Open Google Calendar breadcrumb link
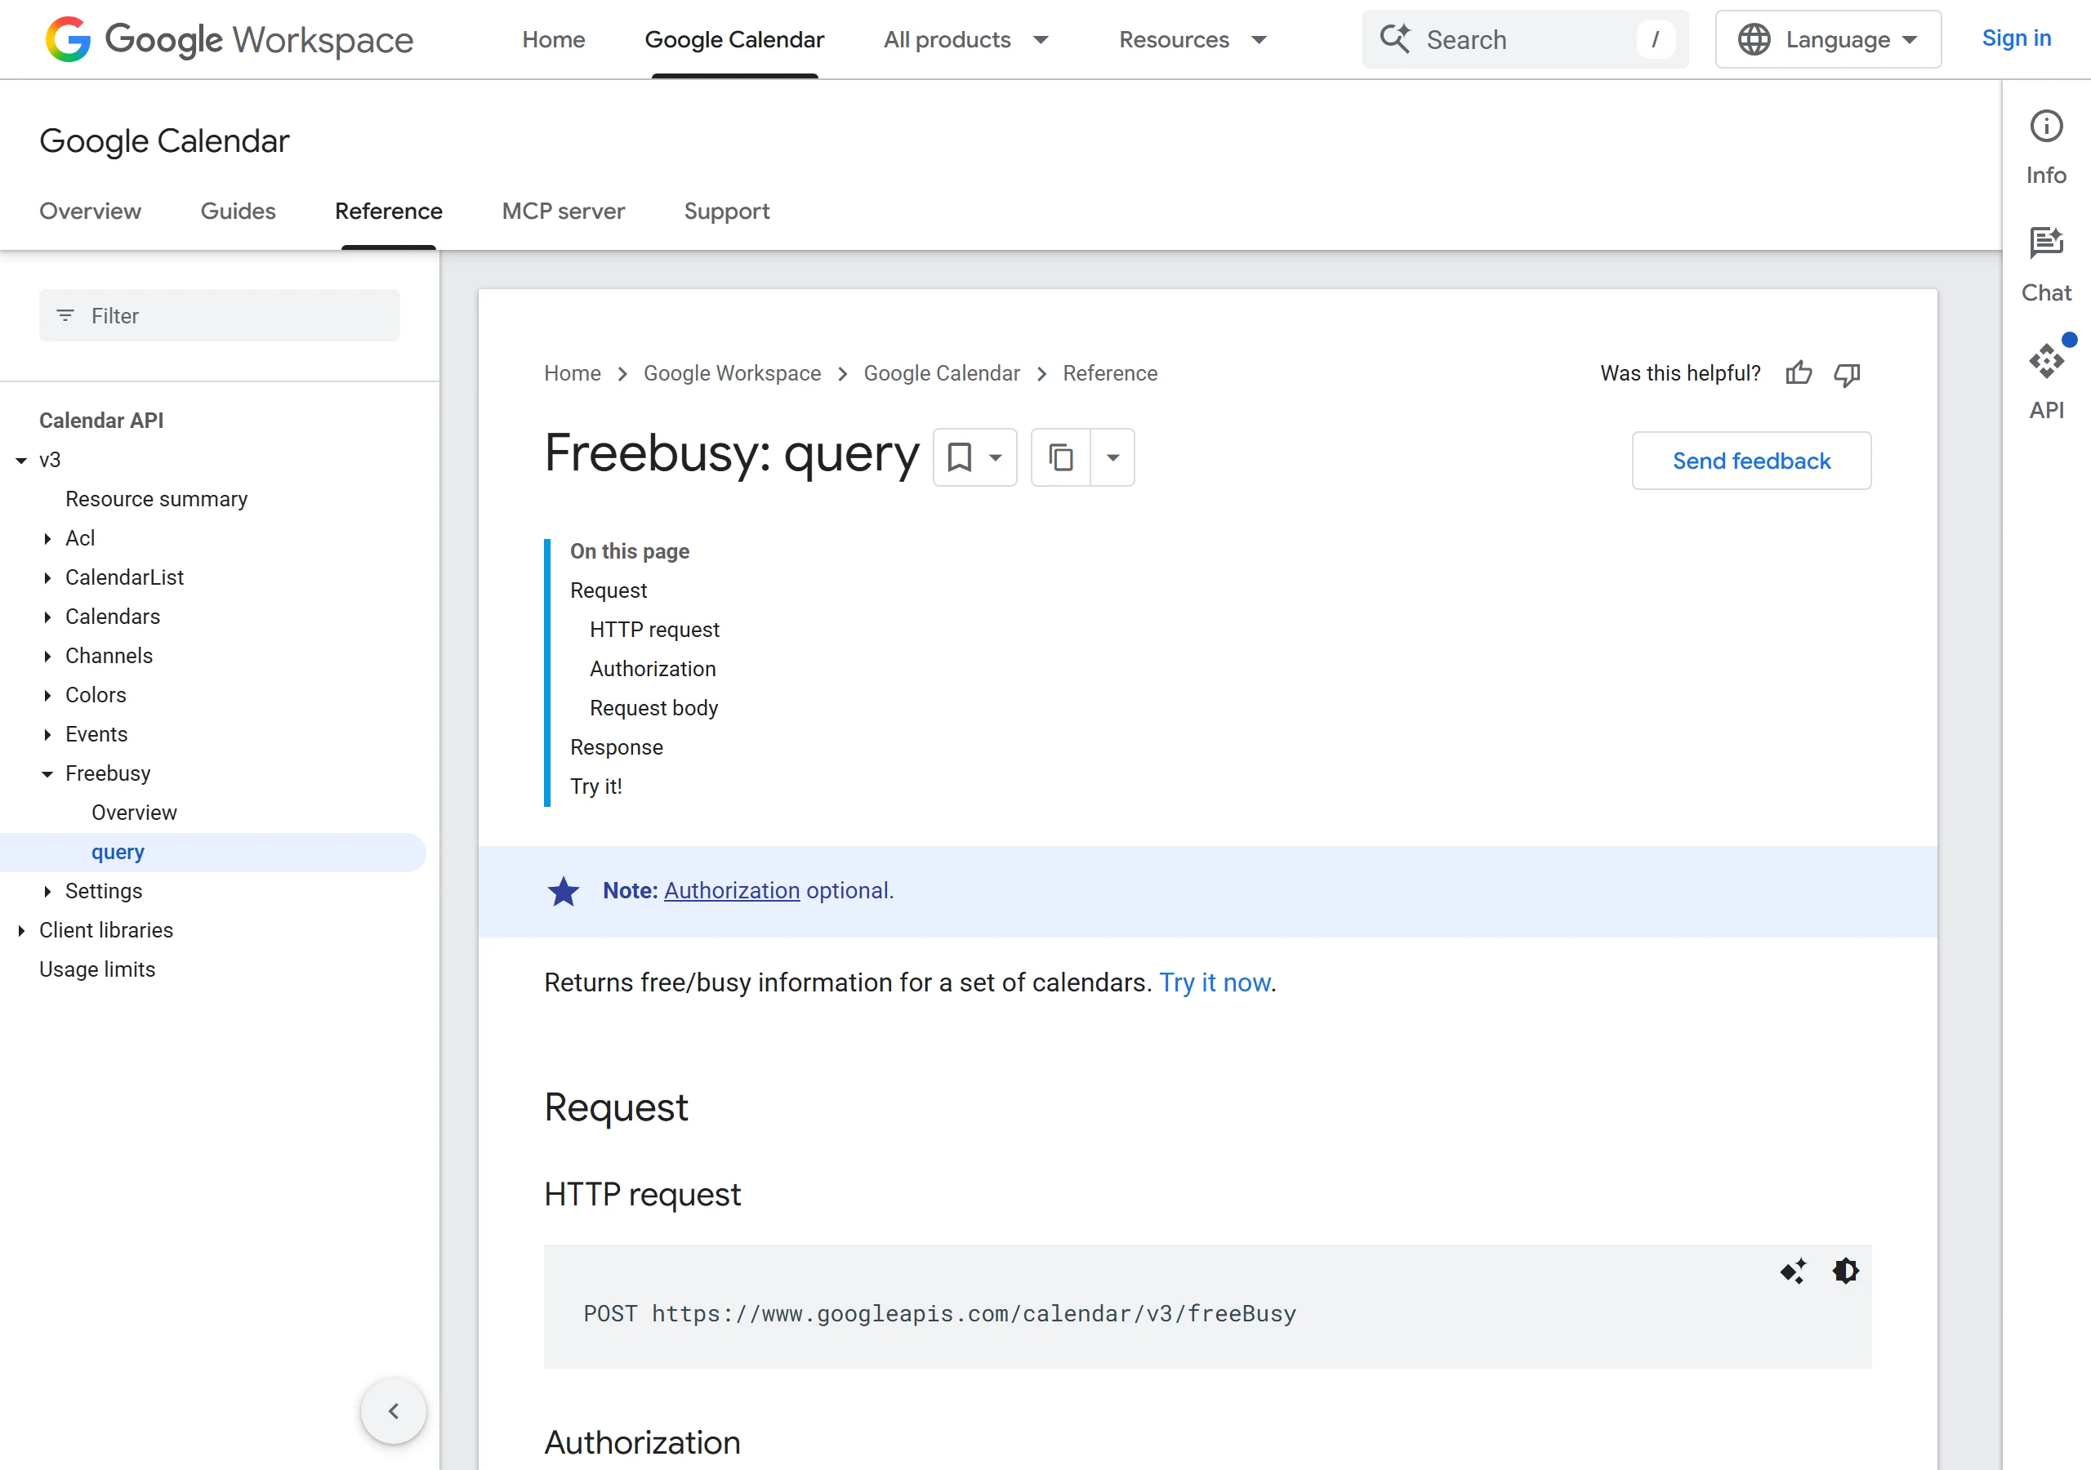Screen dimensions: 2091x1470 click(941, 373)
